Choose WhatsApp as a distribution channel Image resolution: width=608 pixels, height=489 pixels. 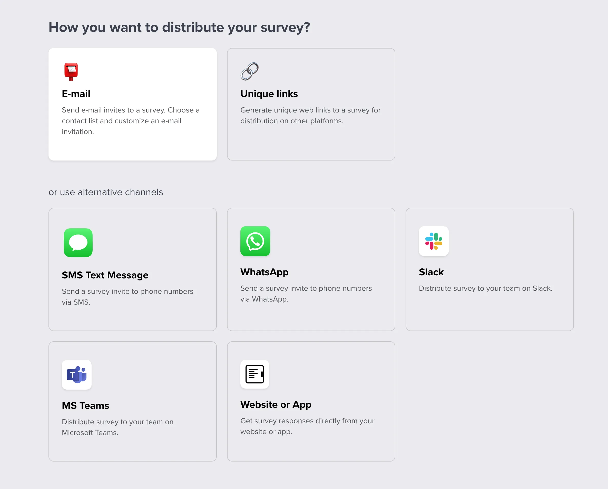click(x=311, y=269)
